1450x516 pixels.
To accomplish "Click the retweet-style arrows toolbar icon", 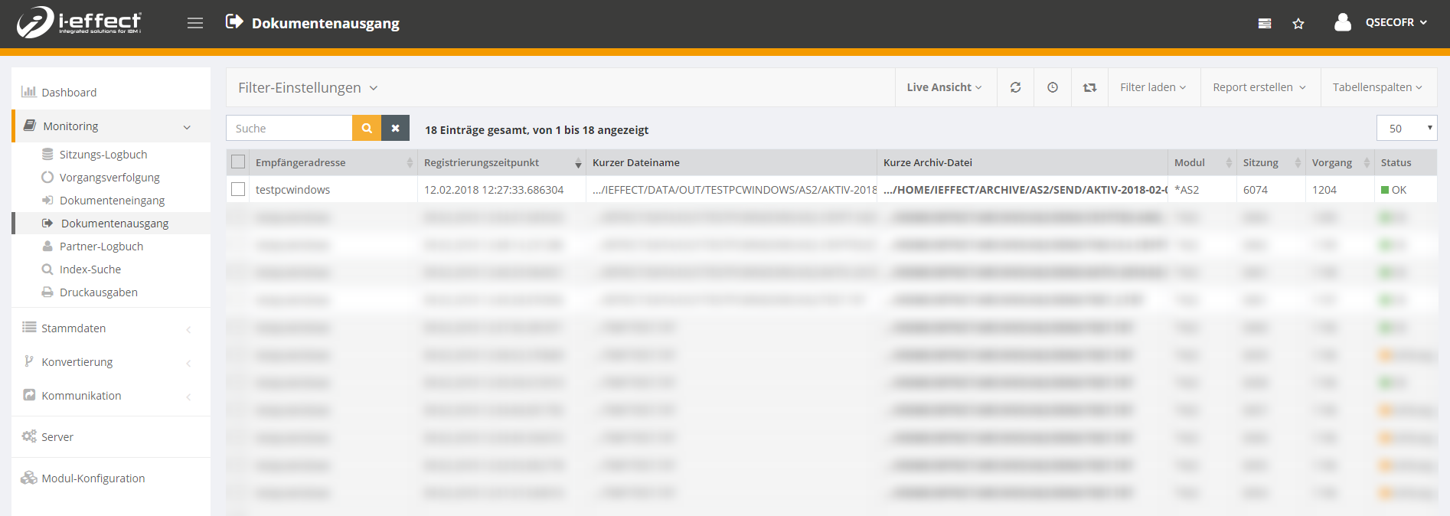I will pos(1089,87).
